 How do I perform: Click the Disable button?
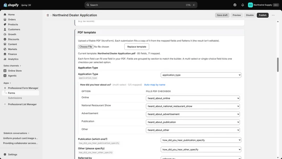click(x=250, y=15)
